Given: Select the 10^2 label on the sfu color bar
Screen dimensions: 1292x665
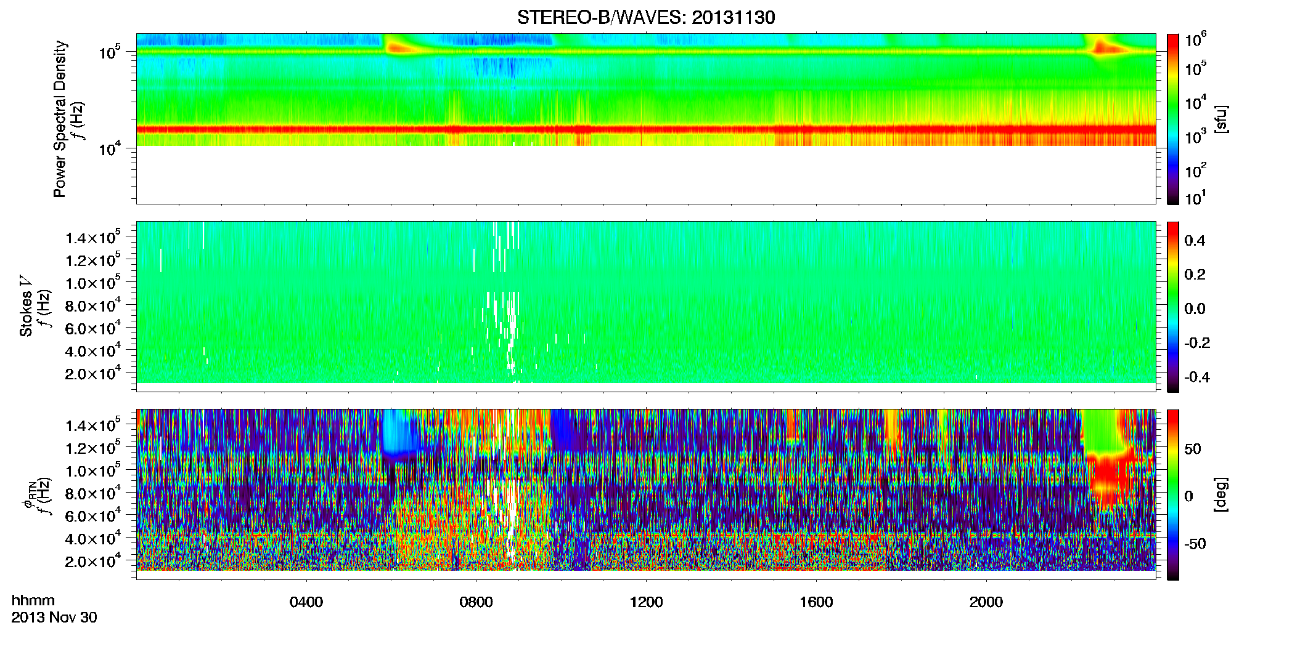Looking at the screenshot, I should (1195, 170).
